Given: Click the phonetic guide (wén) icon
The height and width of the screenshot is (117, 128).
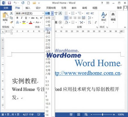Looking at the screenshot, I should pyautogui.click(x=56, y=13).
